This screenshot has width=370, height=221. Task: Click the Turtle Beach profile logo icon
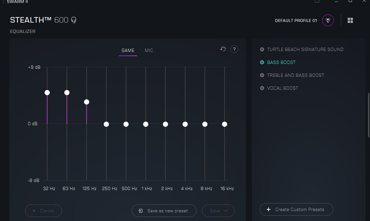[328, 20]
